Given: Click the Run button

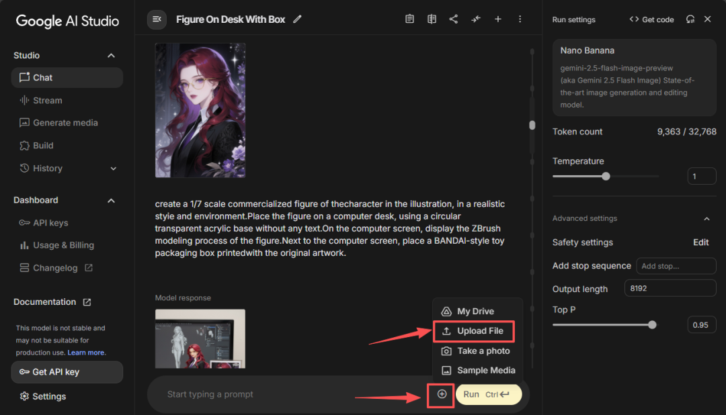Looking at the screenshot, I should [x=489, y=394].
